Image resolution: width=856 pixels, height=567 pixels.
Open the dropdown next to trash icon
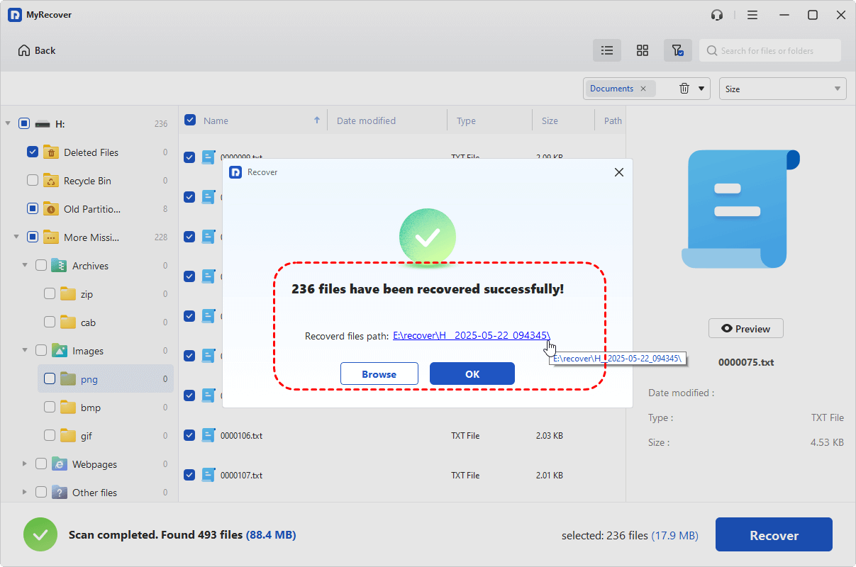pos(701,89)
